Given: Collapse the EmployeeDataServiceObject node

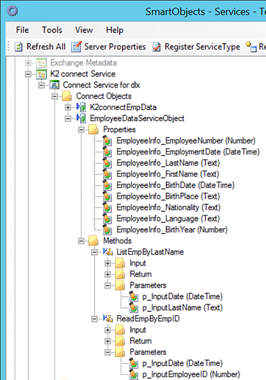Looking at the screenshot, I should point(68,119).
